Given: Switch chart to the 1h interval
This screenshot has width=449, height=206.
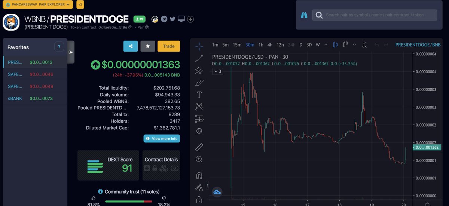Looking at the screenshot, I should [x=261, y=45].
